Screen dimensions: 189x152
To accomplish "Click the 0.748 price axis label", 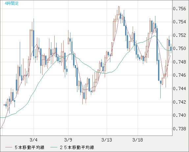I will pyautogui.click(x=179, y=62).
